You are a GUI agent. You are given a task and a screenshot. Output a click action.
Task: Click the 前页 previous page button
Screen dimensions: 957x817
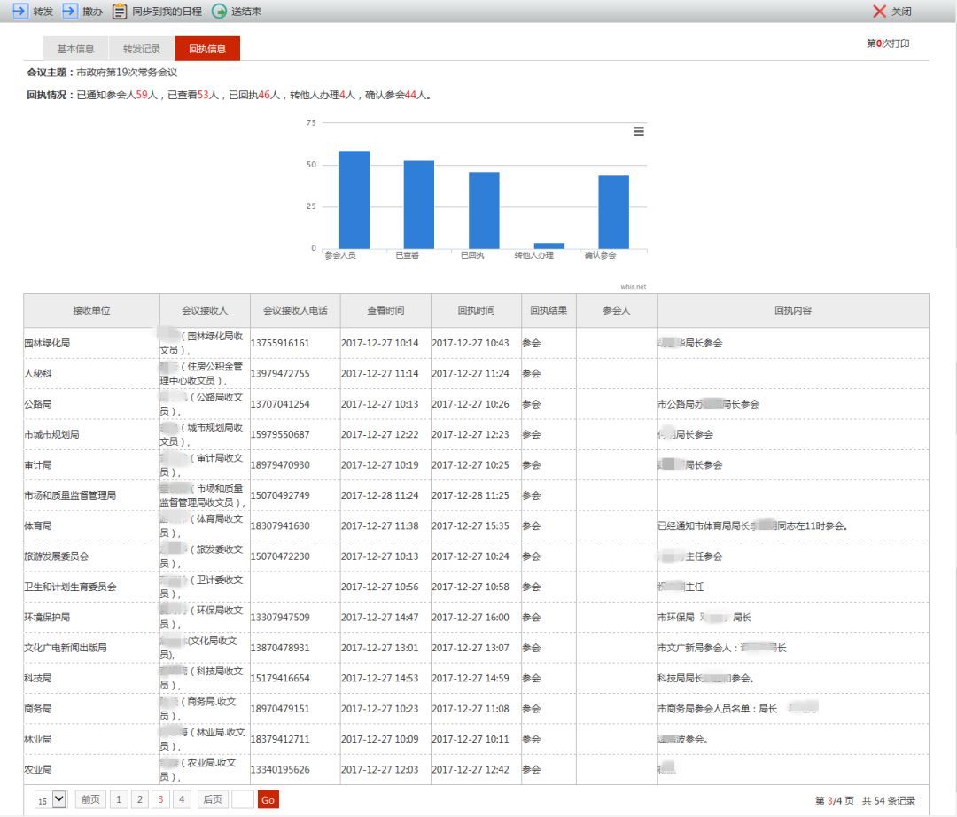point(89,799)
